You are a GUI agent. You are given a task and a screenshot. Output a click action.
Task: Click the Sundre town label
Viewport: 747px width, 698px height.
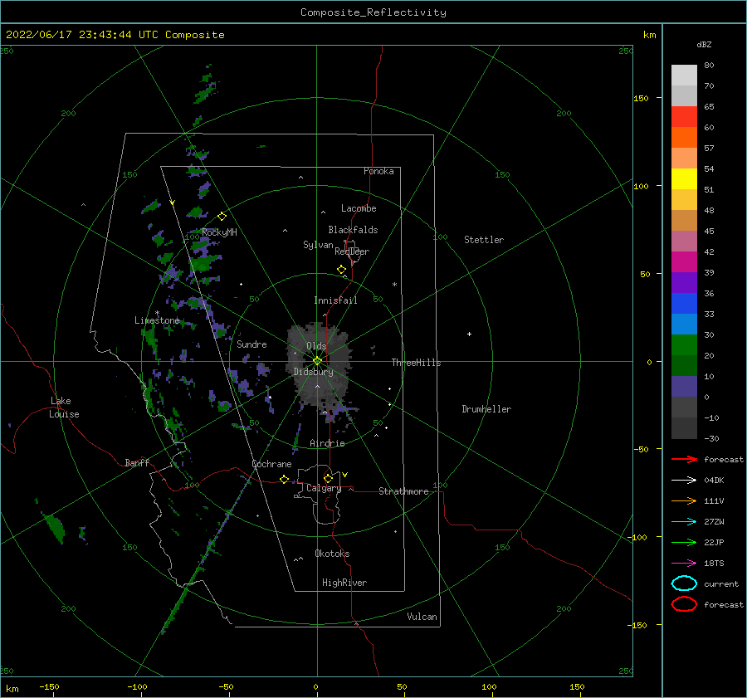(x=251, y=344)
